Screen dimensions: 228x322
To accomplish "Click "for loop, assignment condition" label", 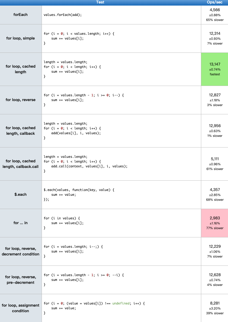I will (x=21, y=308).
